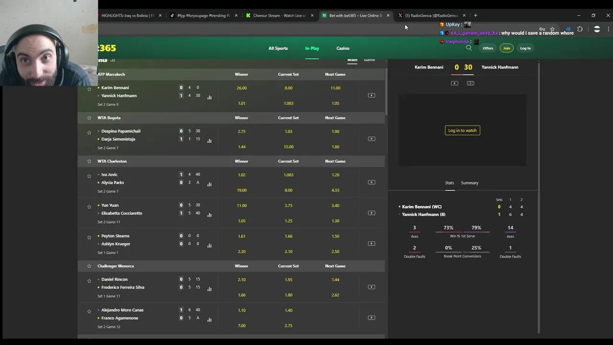The height and width of the screenshot is (345, 613).
Task: Close the HIGHLIGHTS Iraq vs Bolivia tab
Action: click(x=160, y=15)
